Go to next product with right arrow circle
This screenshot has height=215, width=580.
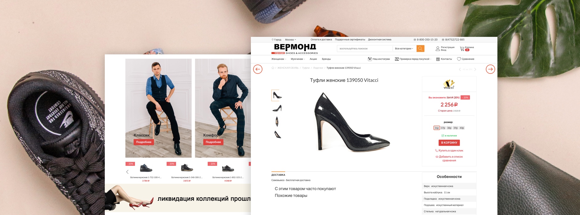click(x=490, y=69)
